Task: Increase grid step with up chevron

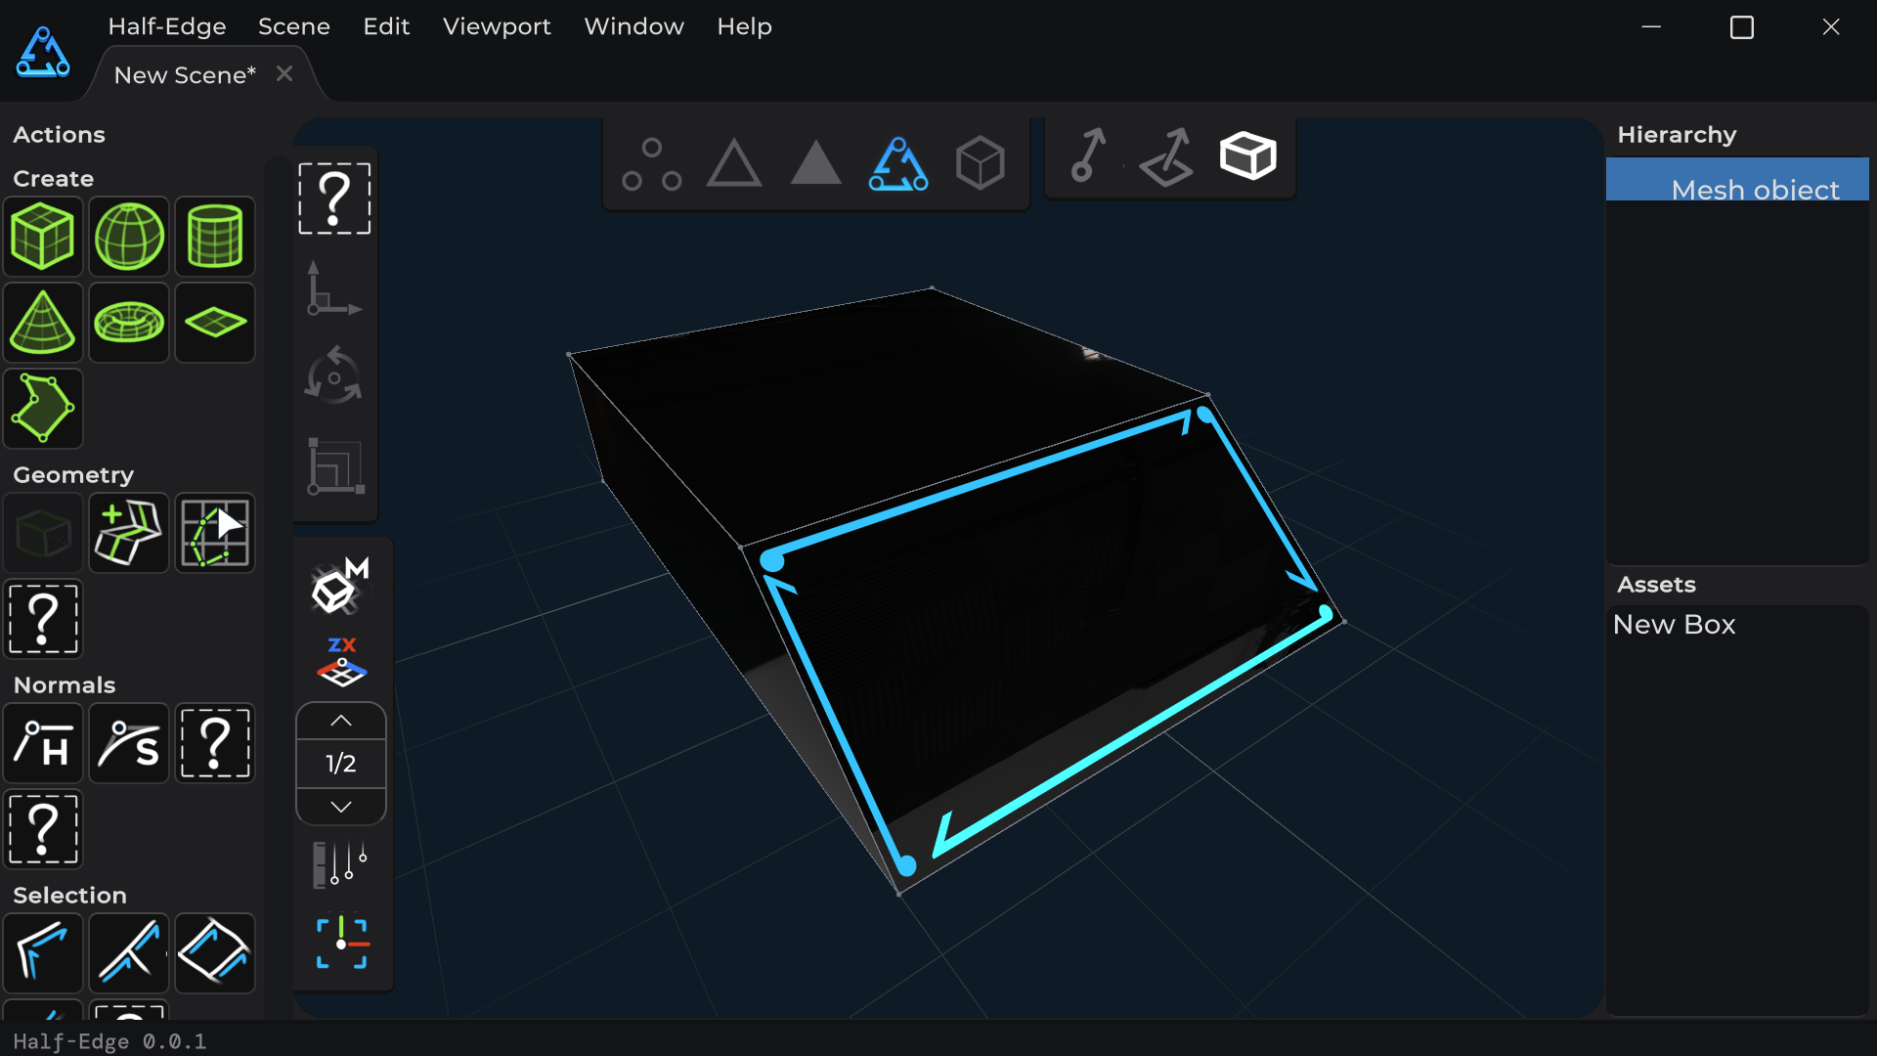Action: click(341, 721)
